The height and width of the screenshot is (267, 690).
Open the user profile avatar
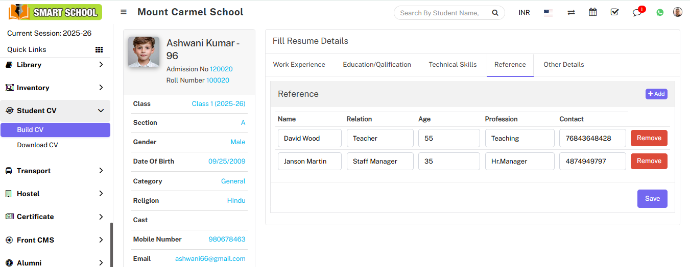click(678, 12)
